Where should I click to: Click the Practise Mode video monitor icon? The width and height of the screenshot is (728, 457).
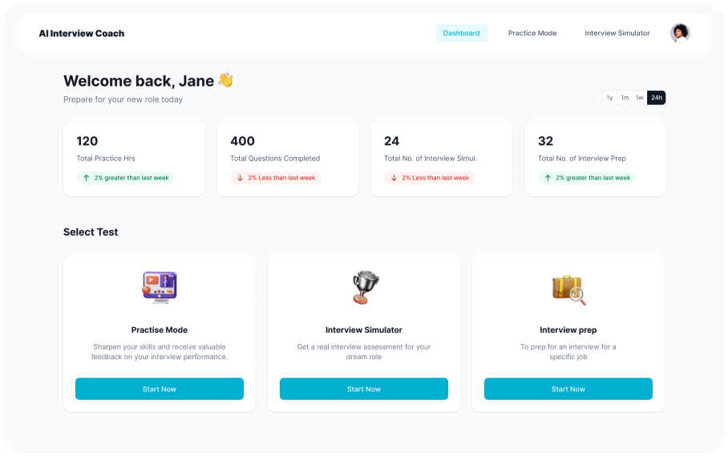coord(160,286)
